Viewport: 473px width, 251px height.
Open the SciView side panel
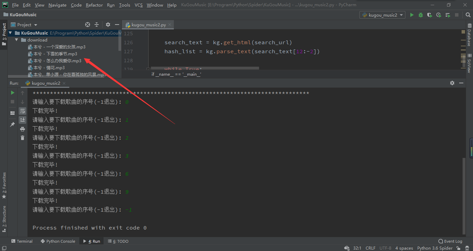[470, 63]
